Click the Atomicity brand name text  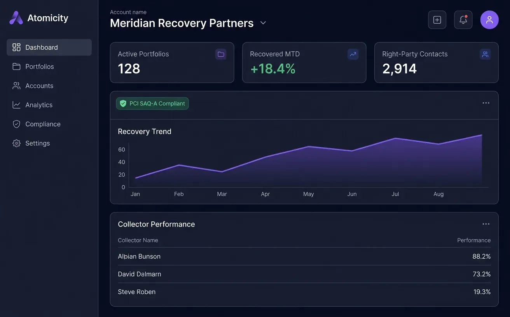[x=48, y=18]
